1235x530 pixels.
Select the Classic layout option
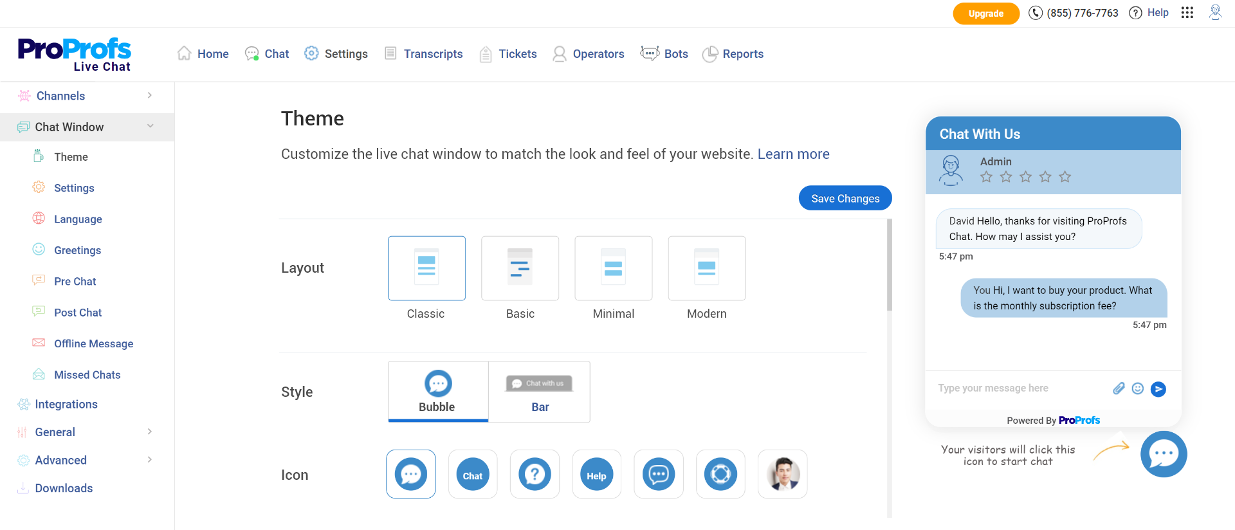click(x=426, y=268)
